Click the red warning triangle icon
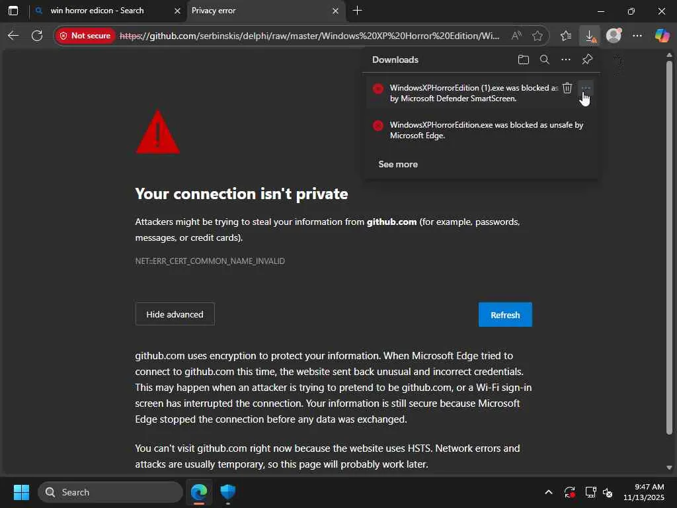677x508 pixels. coord(158,132)
